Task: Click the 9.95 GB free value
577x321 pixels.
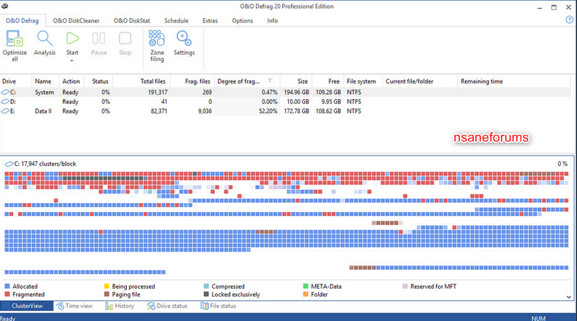Action: pyautogui.click(x=331, y=102)
